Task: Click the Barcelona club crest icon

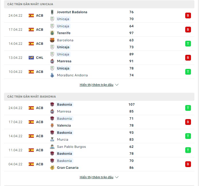Action: point(52,40)
